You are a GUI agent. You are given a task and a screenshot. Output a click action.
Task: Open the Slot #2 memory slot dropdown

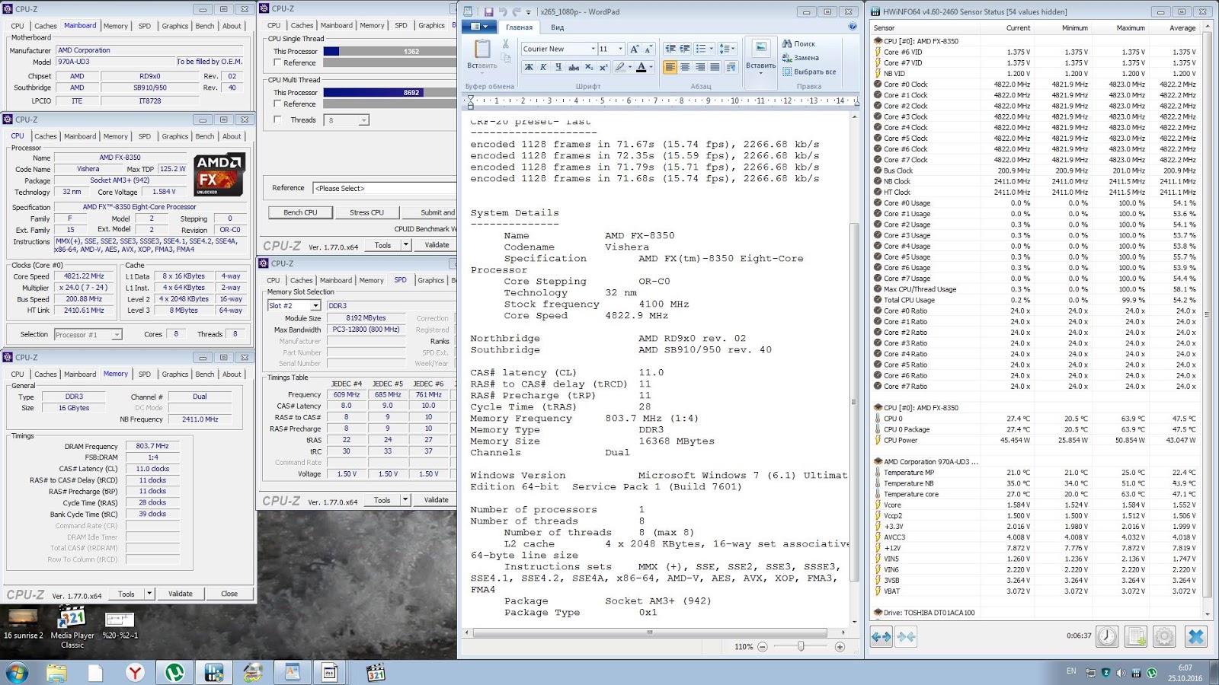315,306
